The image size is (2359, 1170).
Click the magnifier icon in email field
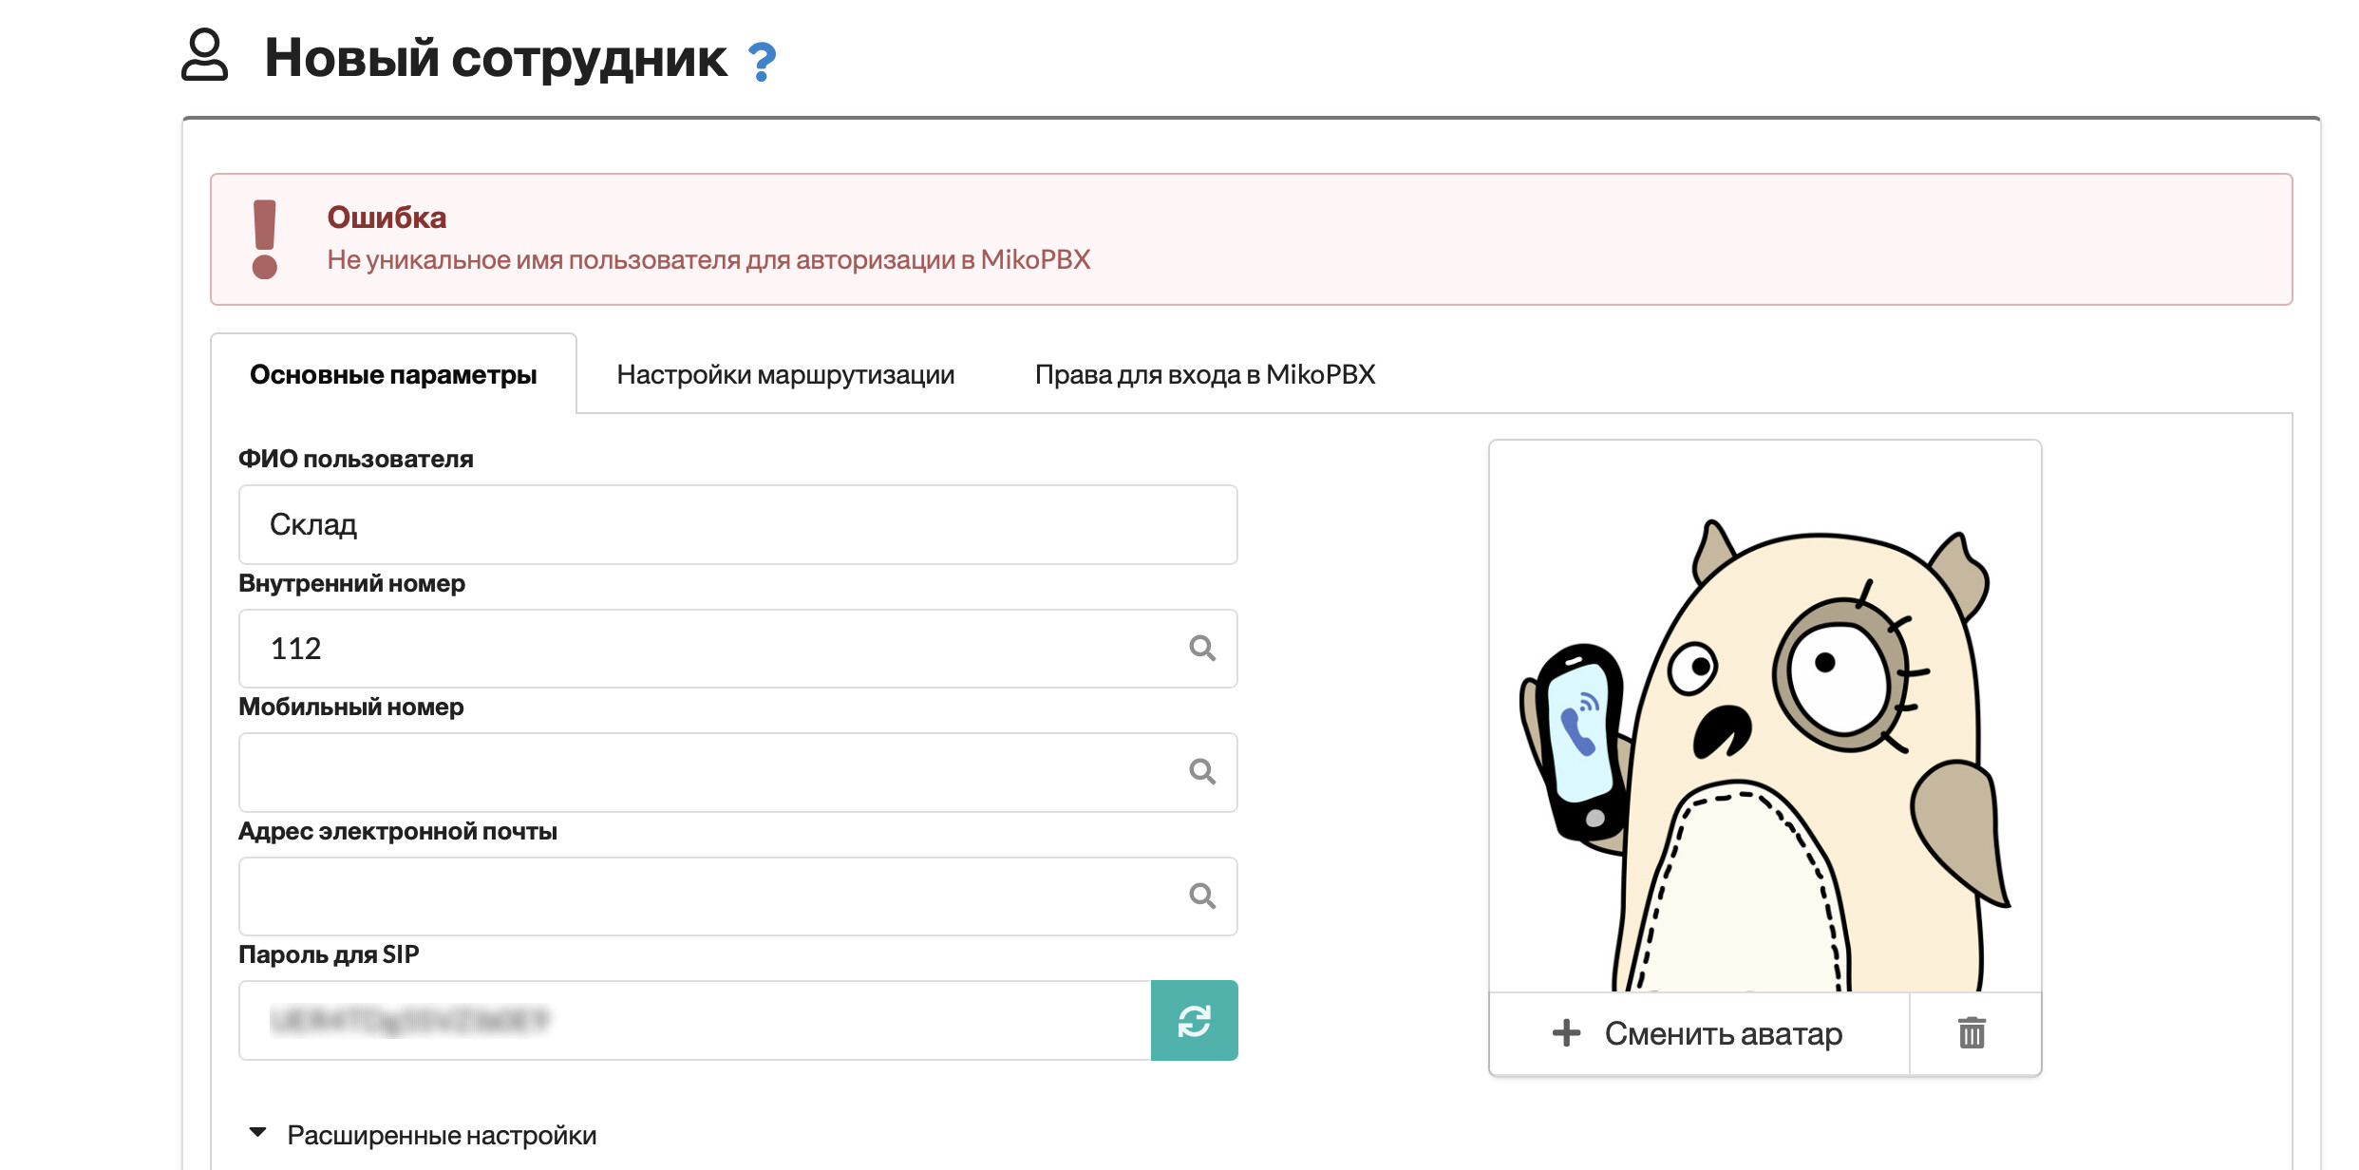pyautogui.click(x=1202, y=896)
